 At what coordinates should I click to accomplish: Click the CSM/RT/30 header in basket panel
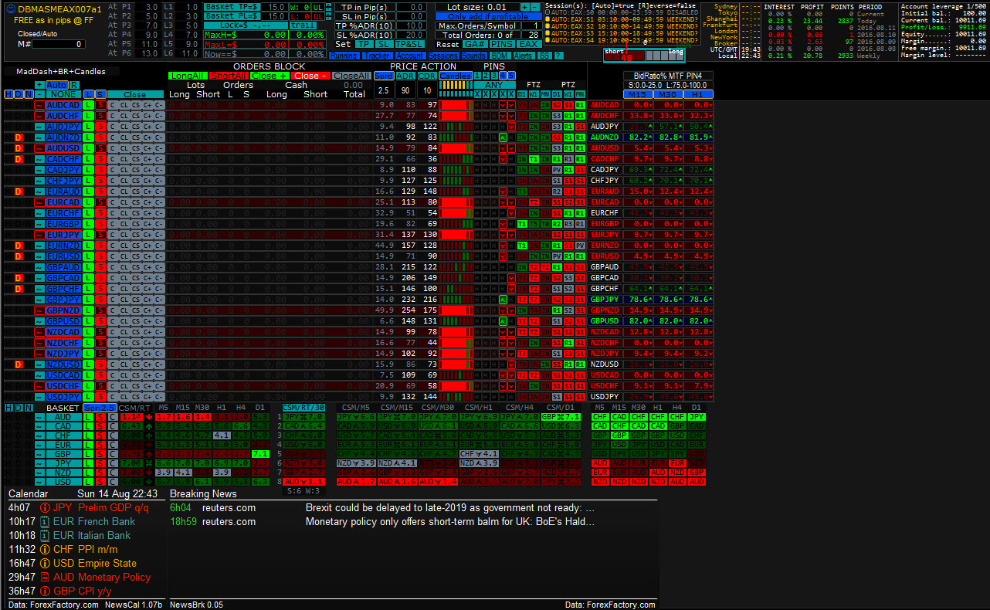click(x=303, y=408)
